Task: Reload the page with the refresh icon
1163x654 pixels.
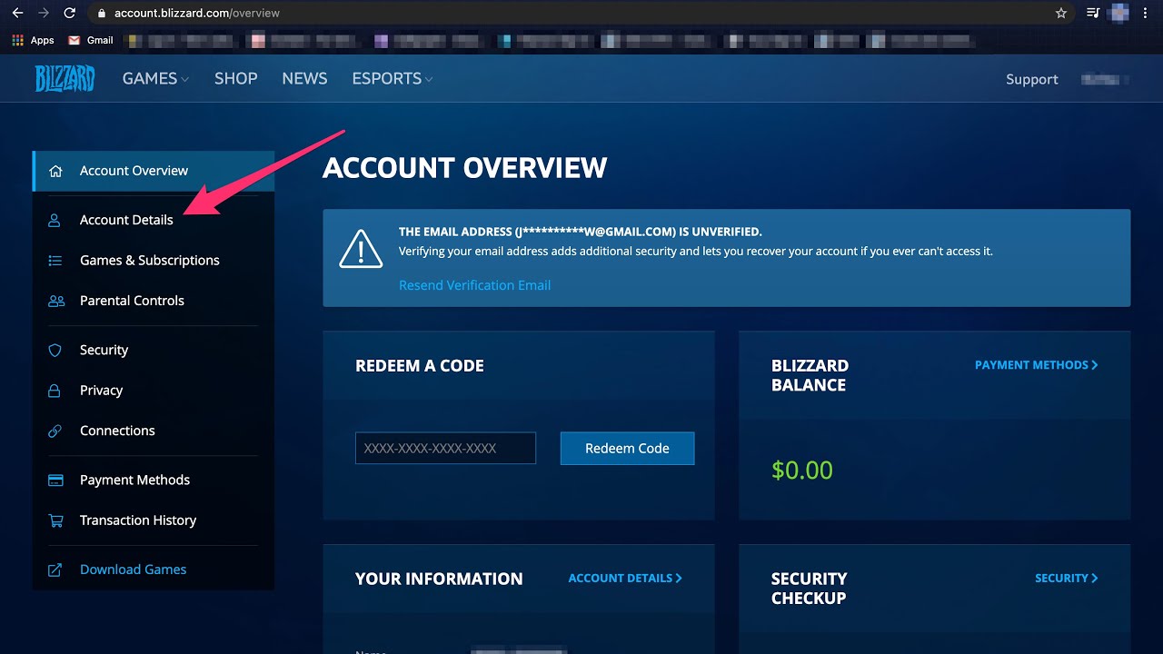Action: coord(70,13)
